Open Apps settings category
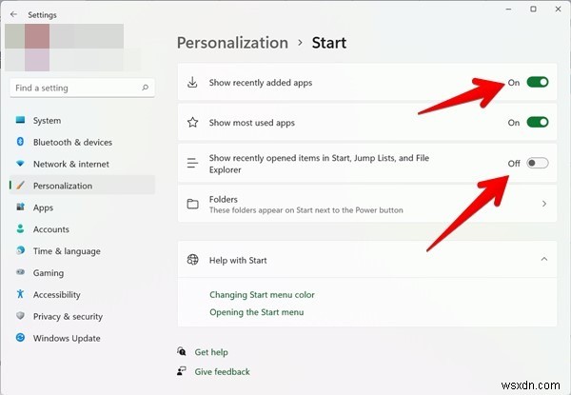The image size is (571, 395). (82, 207)
